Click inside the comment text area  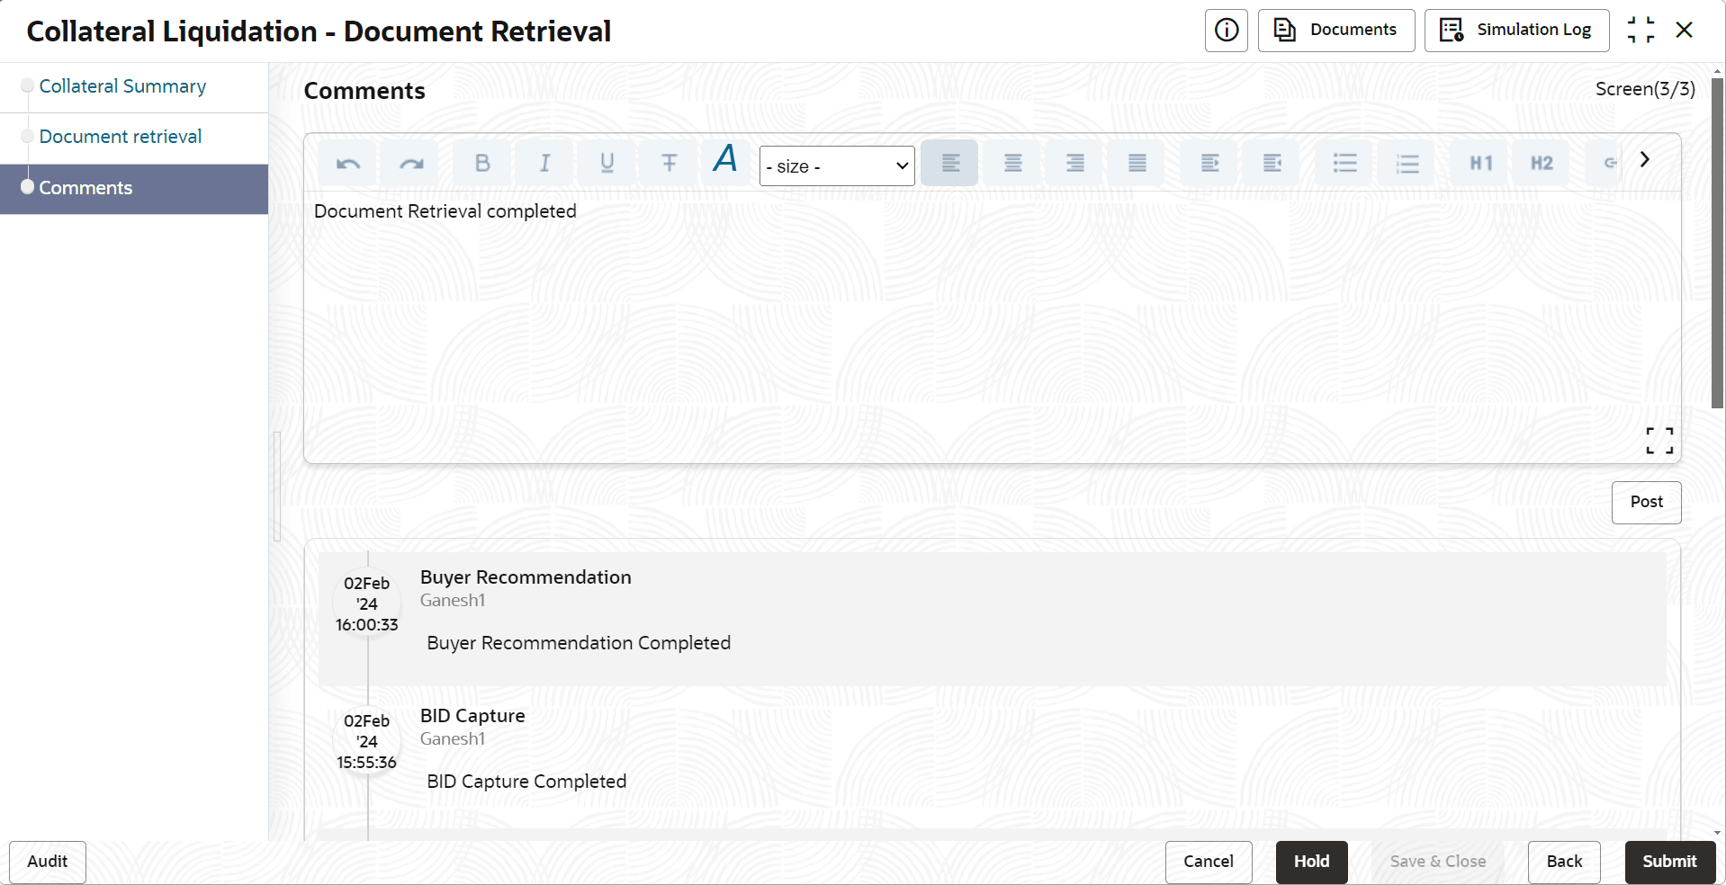(x=992, y=327)
